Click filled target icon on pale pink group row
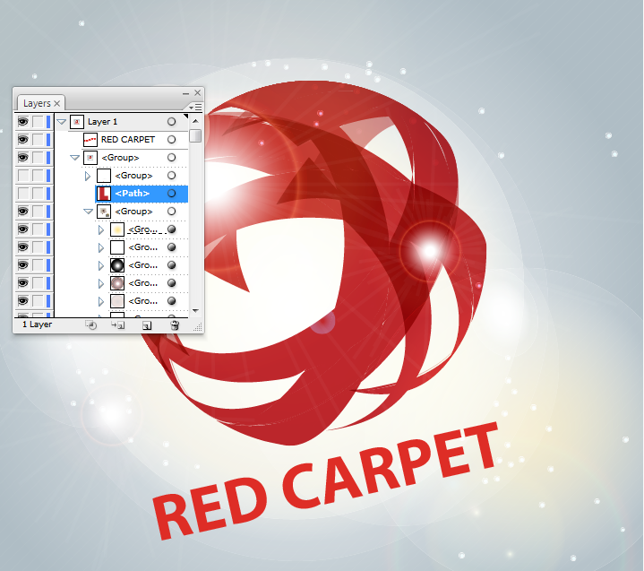The image size is (644, 571). (172, 301)
